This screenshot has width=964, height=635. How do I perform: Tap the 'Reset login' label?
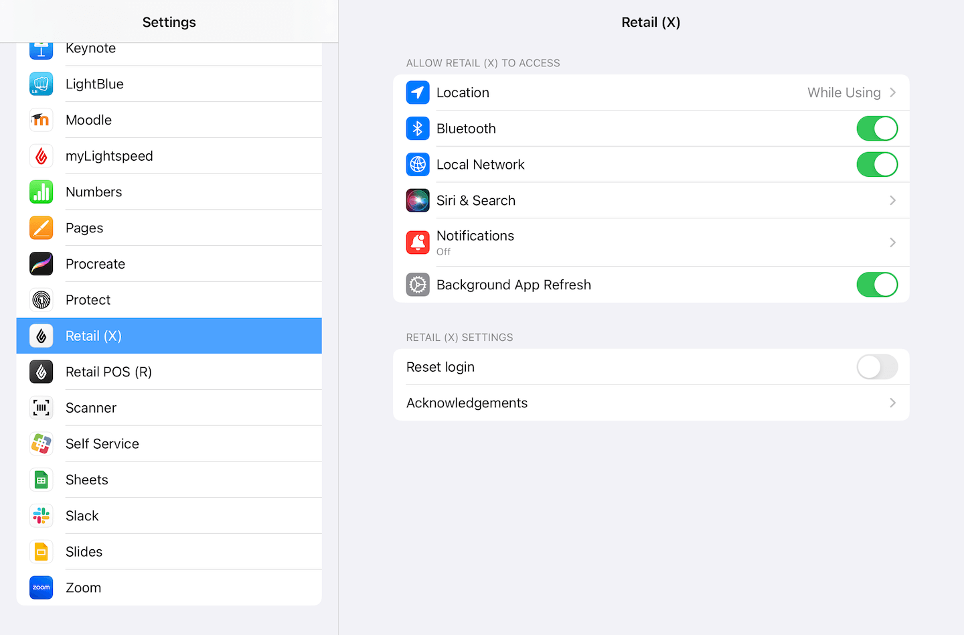coord(440,367)
